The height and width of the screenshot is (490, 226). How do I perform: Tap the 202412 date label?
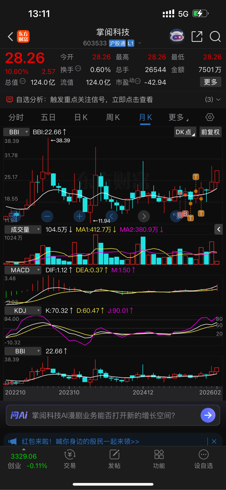click(x=143, y=392)
